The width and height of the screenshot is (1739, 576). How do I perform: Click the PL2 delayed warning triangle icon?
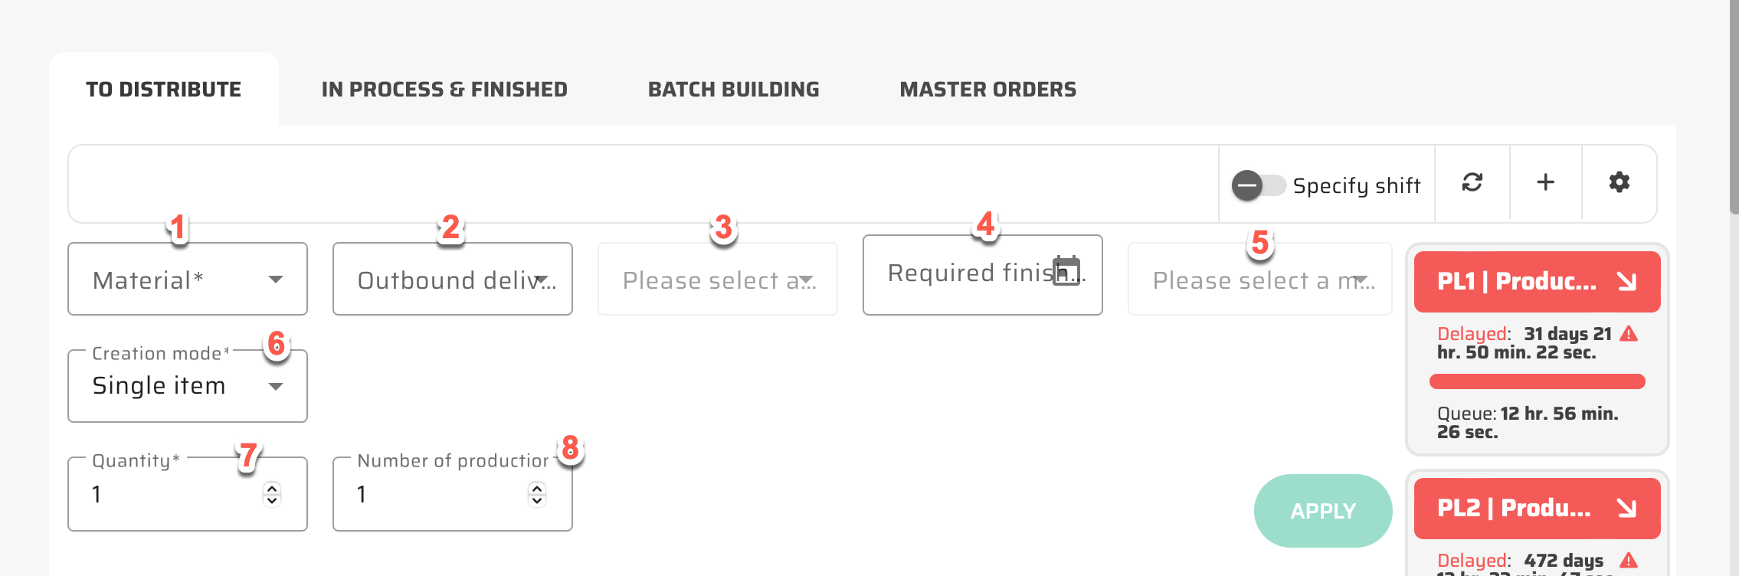click(x=1629, y=561)
